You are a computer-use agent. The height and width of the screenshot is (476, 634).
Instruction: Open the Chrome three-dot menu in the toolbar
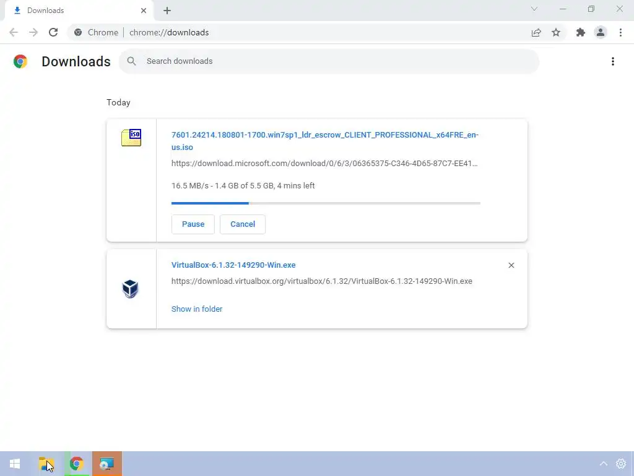[620, 32]
